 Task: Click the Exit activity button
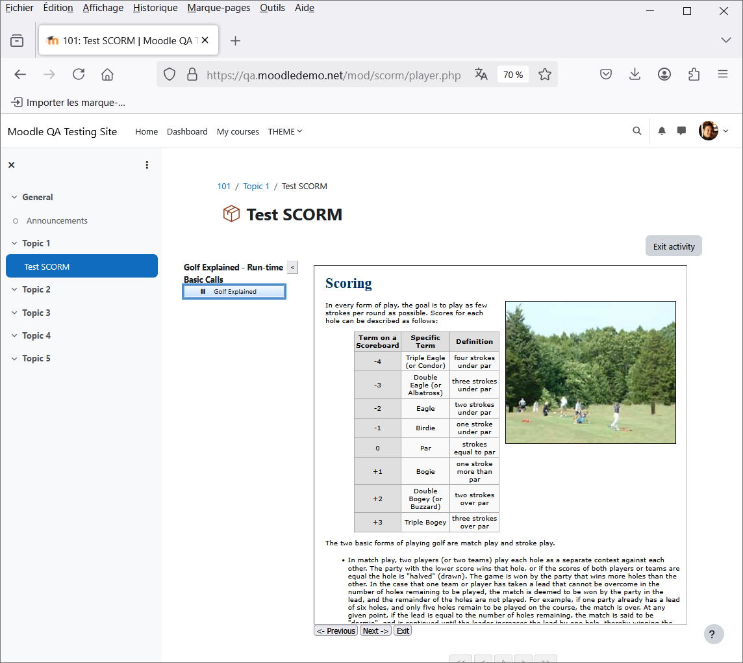click(x=674, y=246)
